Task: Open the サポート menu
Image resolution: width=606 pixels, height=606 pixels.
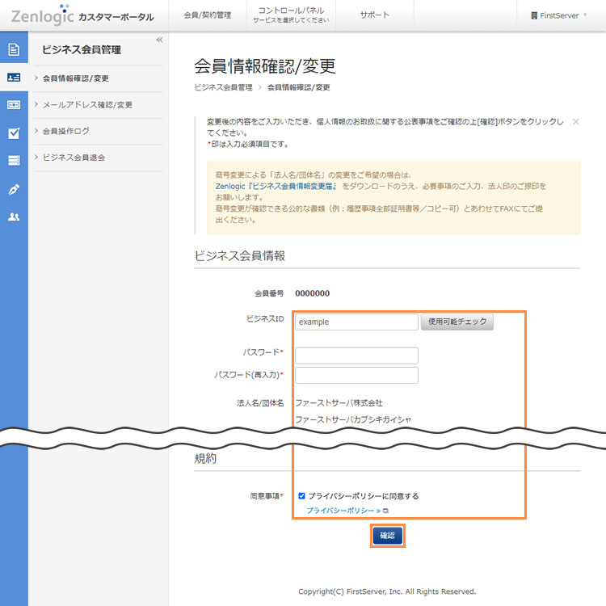Action: pos(374,15)
